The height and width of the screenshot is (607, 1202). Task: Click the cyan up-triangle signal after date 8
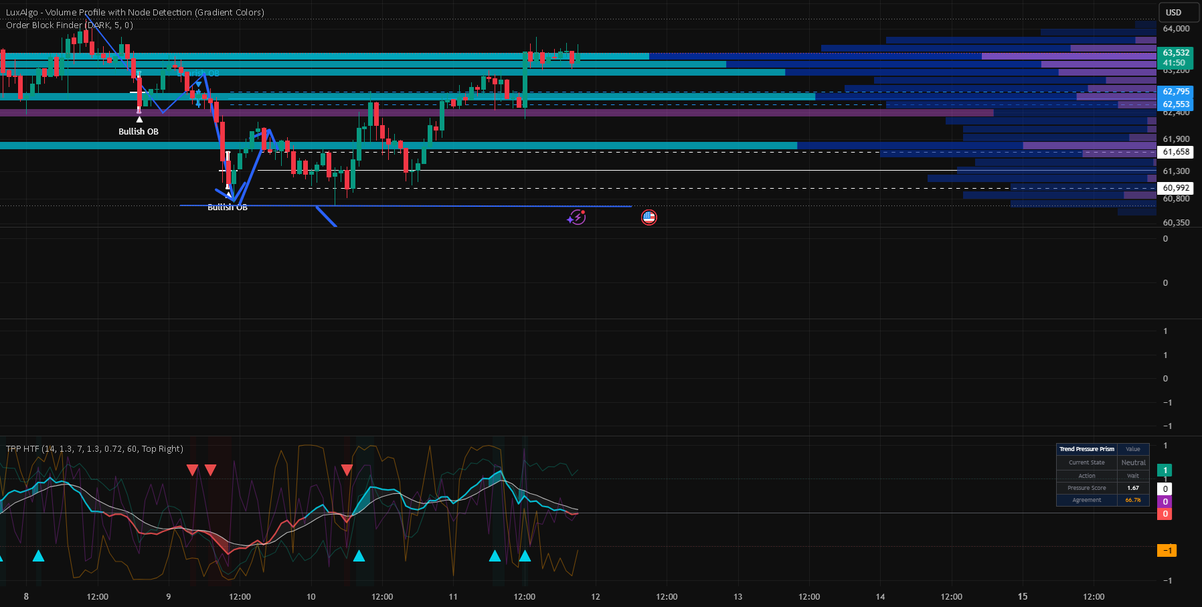click(x=38, y=555)
